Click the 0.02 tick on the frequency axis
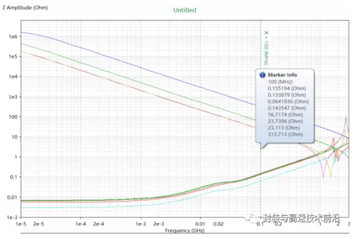This screenshot has height=239, width=354. 218,224
